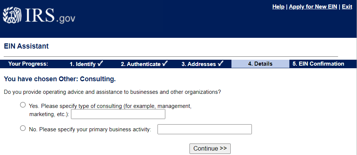Open the Help link
The height and width of the screenshot is (155, 357).
tap(278, 7)
